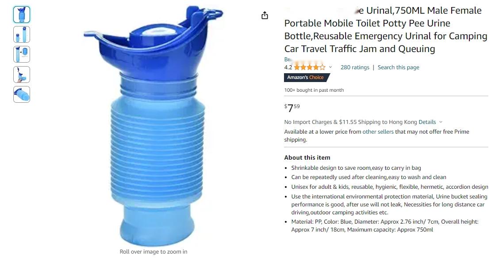495x258 pixels.
Task: Click the About this item heading
Action: pyautogui.click(x=307, y=157)
